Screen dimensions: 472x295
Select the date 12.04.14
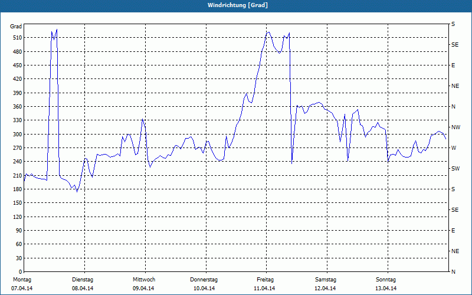[x=325, y=289]
